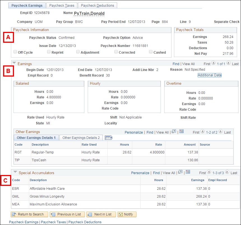Check the Reprint checkbox

pos(49,52)
